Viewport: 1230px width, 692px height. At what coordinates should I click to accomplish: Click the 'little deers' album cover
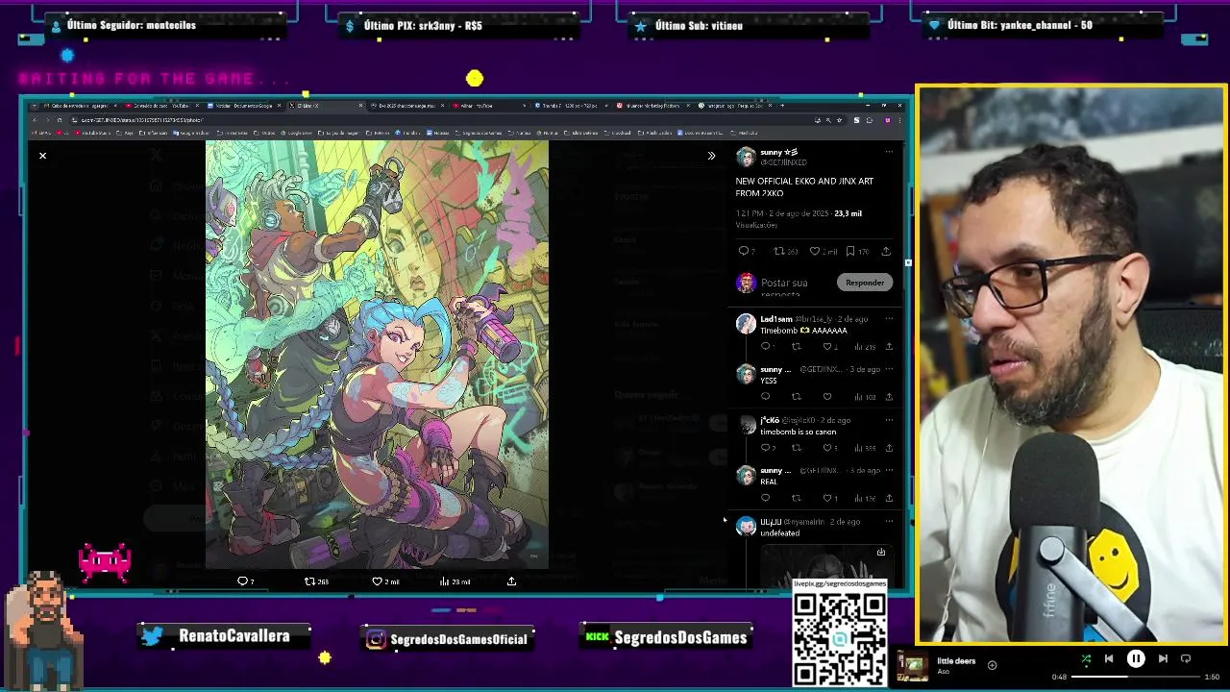point(913,665)
